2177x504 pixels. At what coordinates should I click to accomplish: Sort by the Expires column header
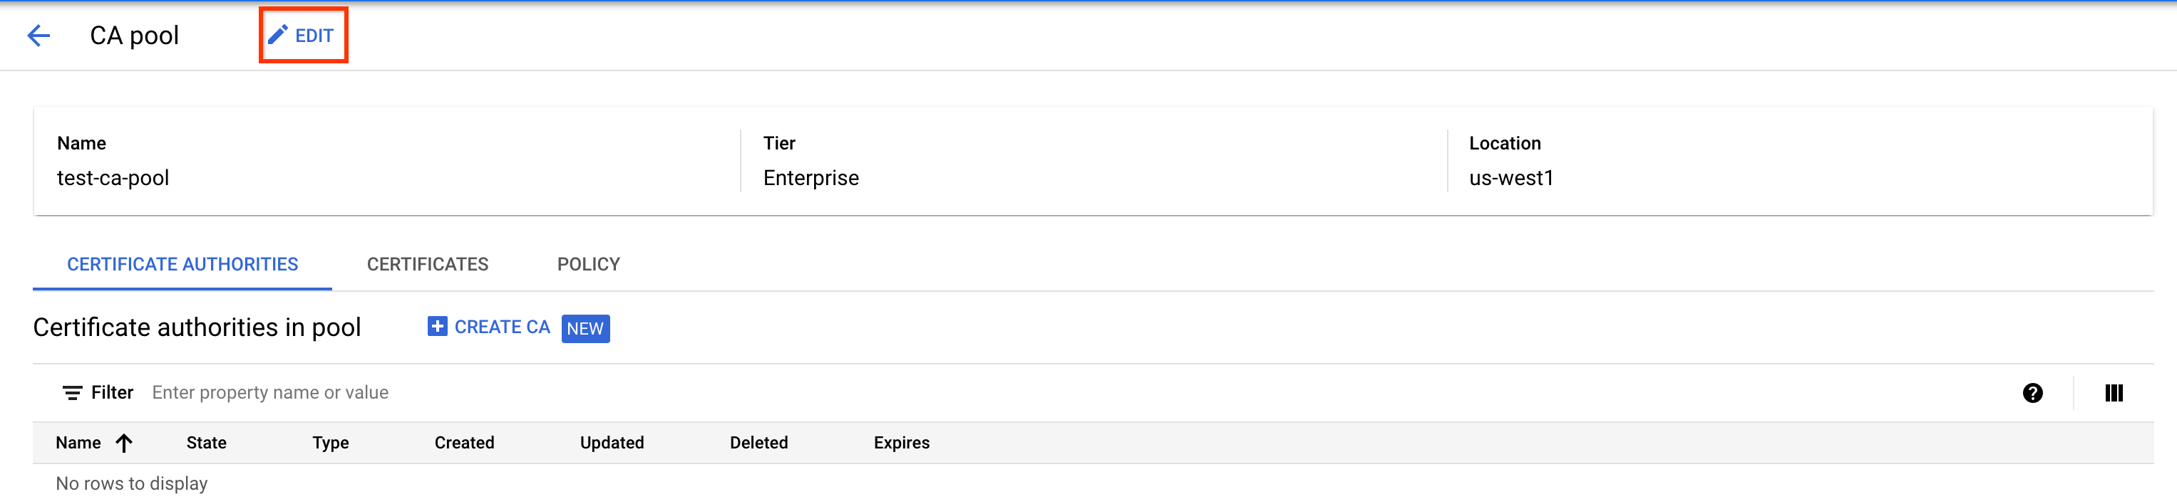tap(901, 442)
